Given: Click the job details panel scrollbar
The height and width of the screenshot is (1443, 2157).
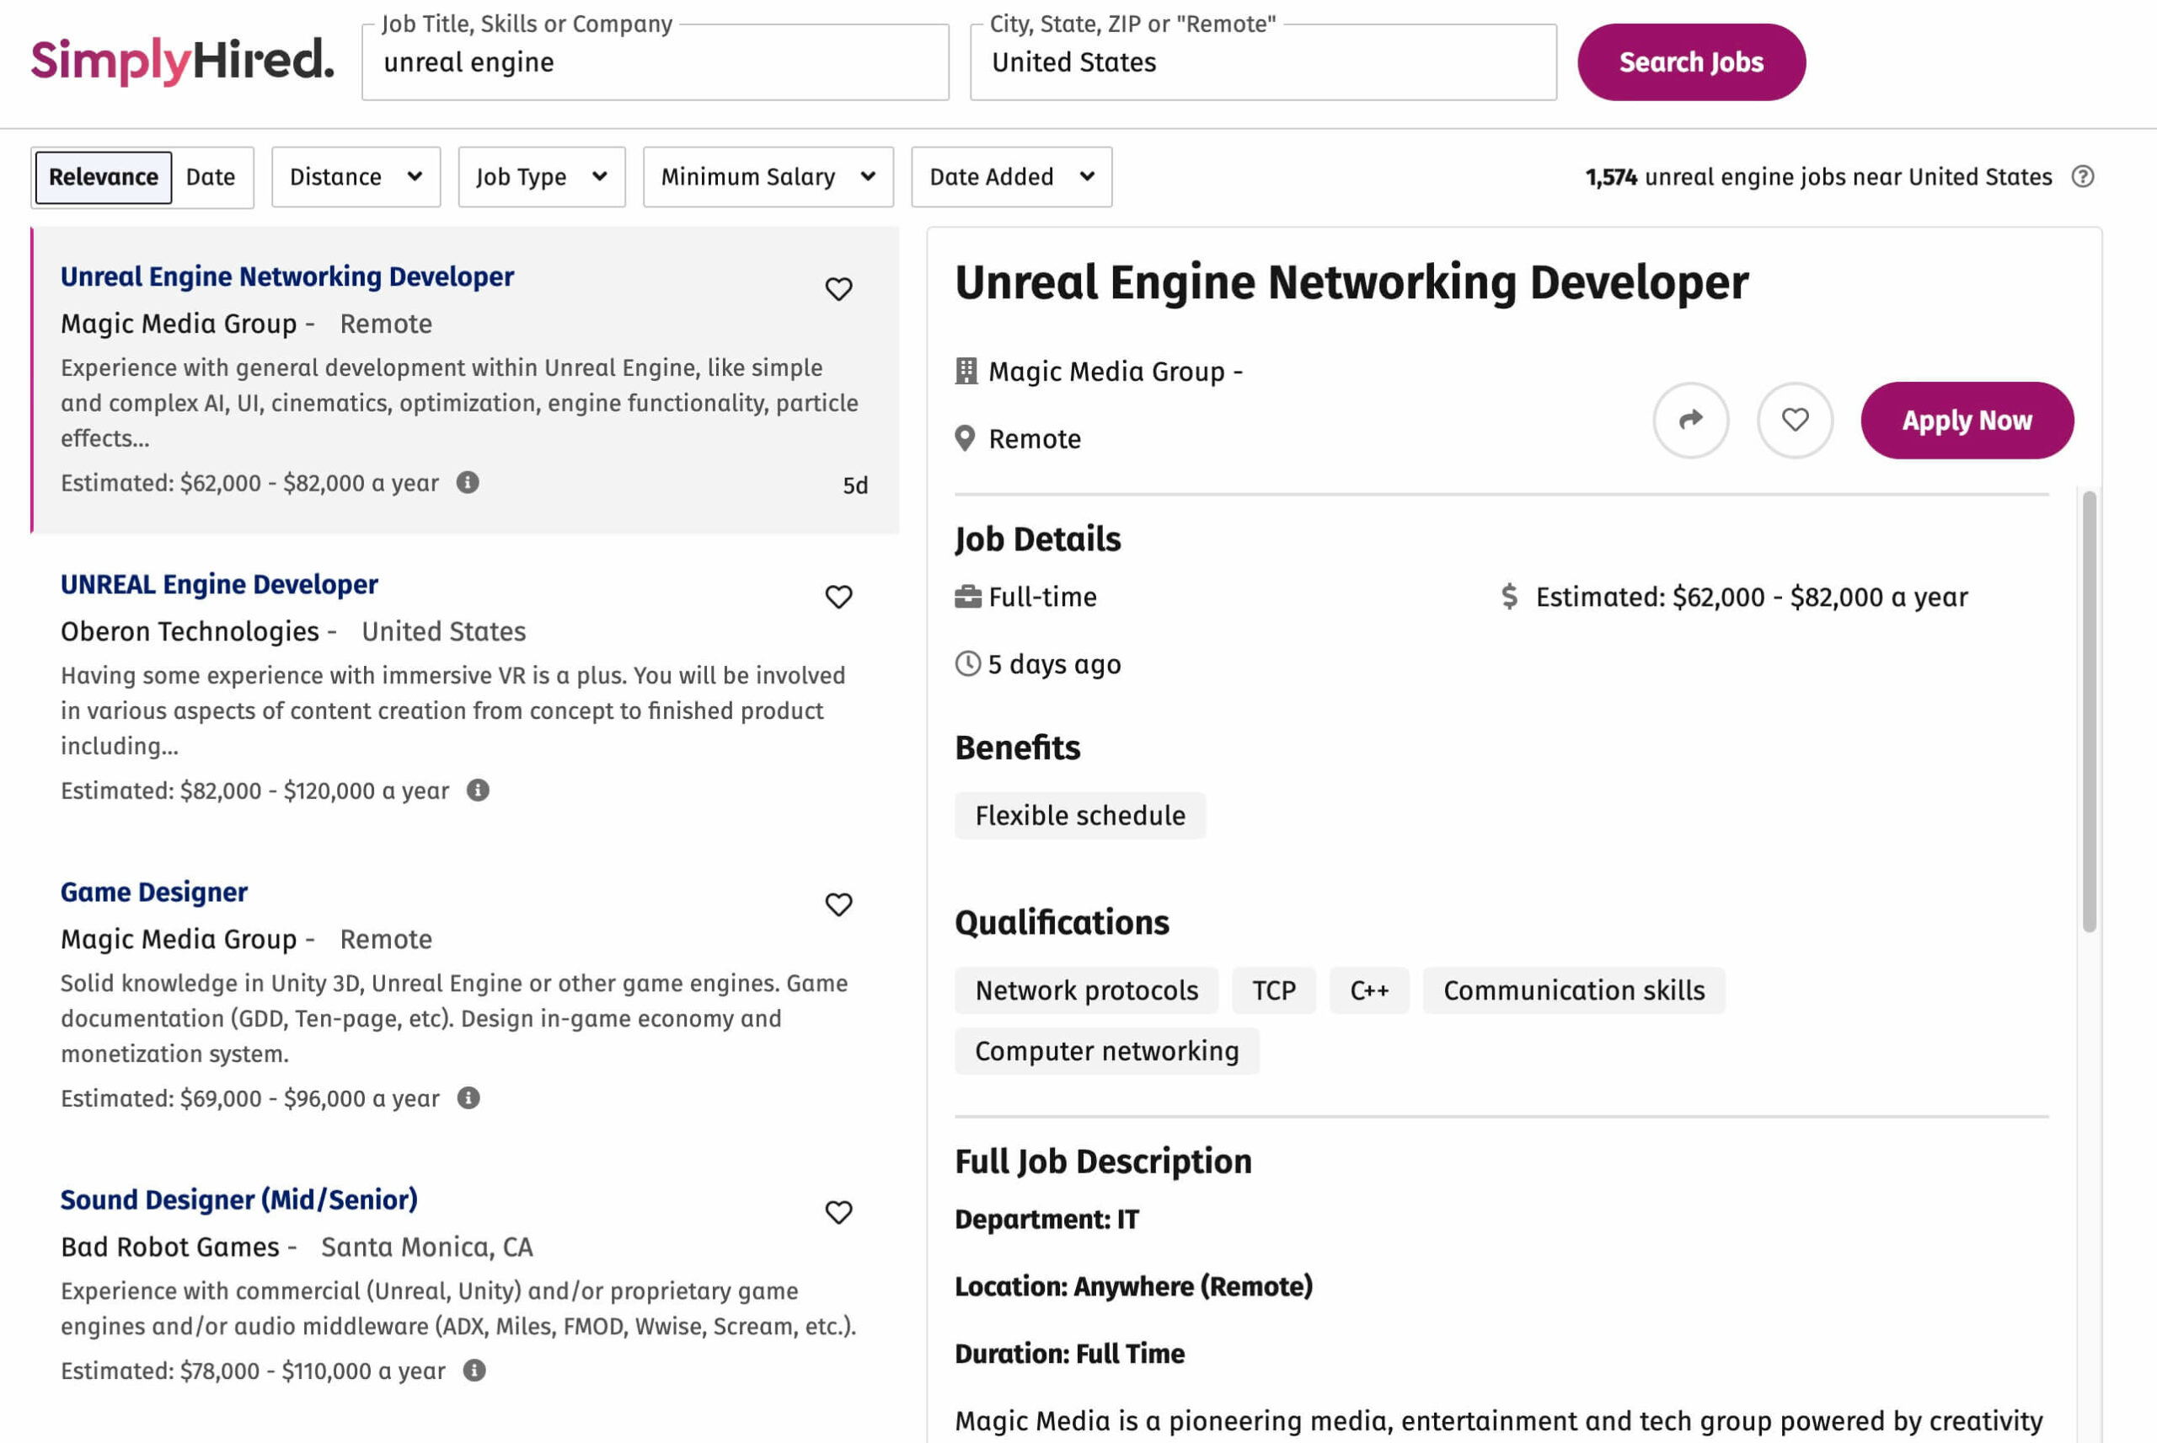Looking at the screenshot, I should tap(2088, 711).
